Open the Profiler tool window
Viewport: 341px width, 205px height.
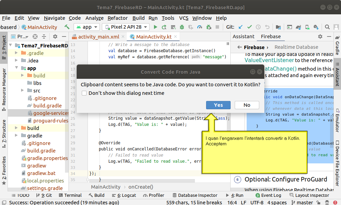click(x=154, y=195)
